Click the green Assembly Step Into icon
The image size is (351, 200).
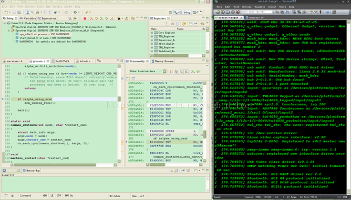102,18
